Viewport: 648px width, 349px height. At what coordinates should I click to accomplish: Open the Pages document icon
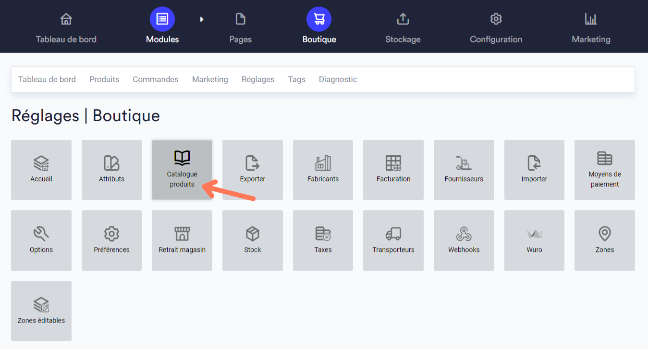click(240, 19)
